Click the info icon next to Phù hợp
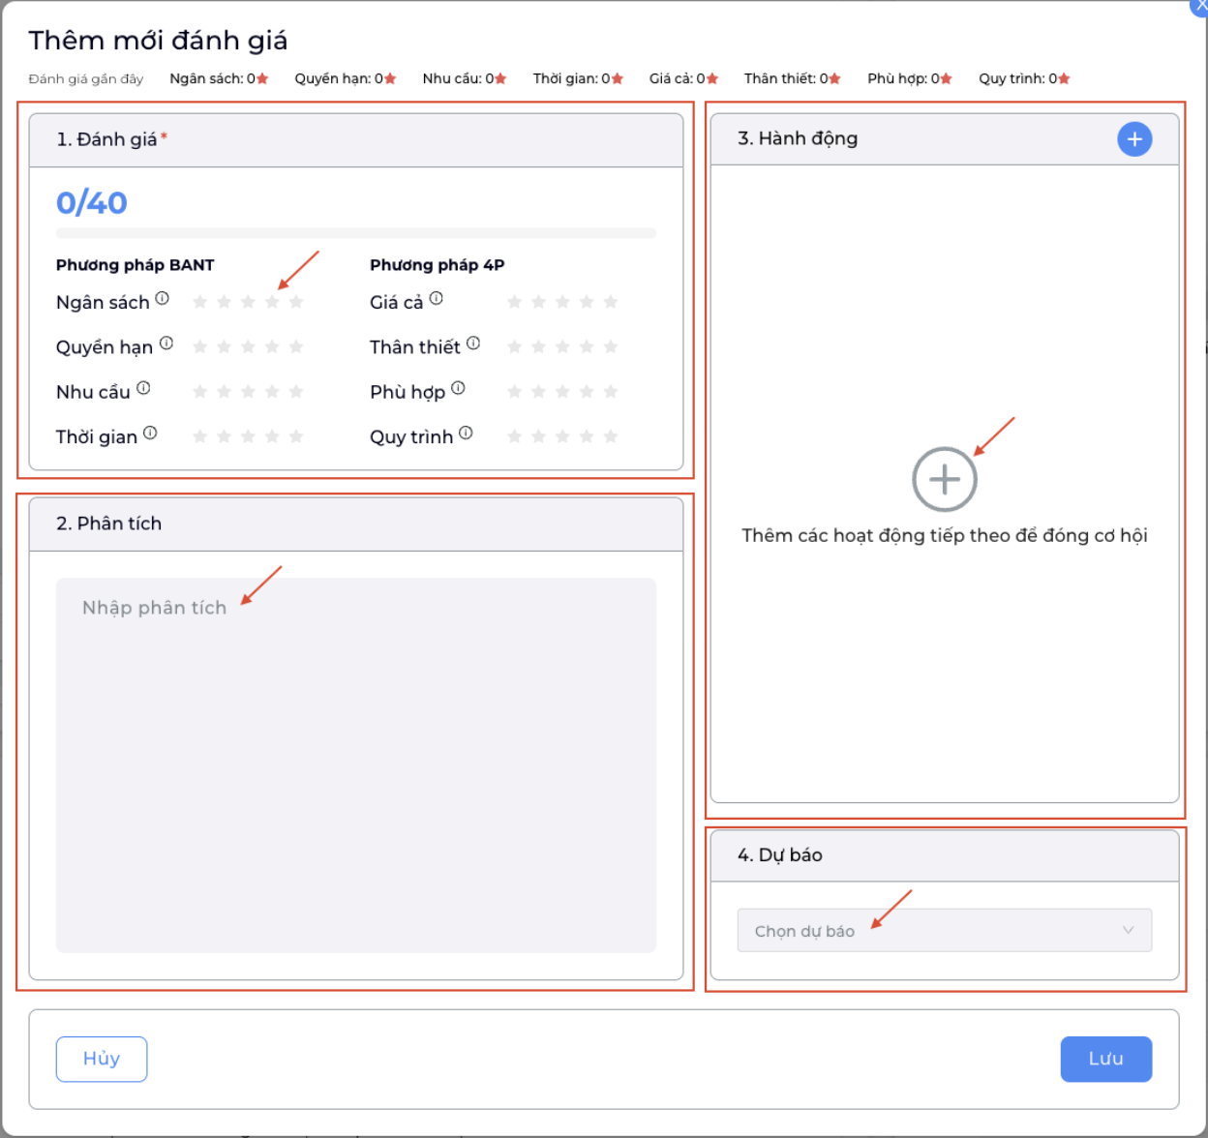This screenshot has height=1138, width=1208. point(458,388)
